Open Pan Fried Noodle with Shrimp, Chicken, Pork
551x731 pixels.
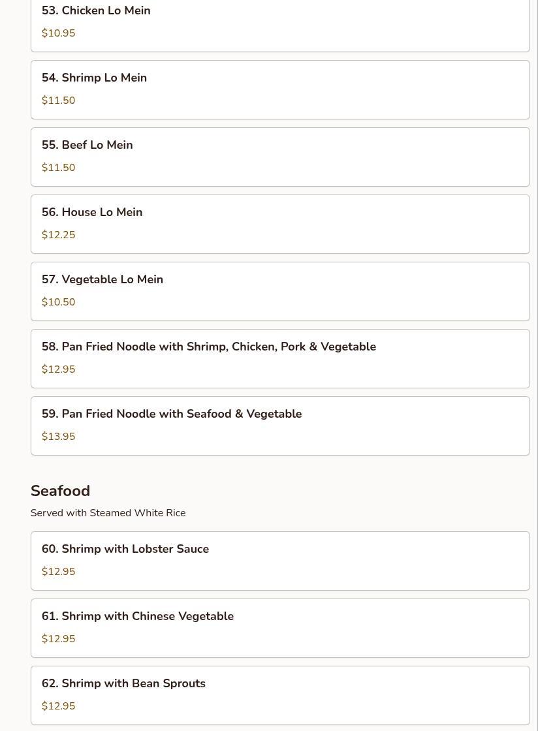[x=280, y=358]
